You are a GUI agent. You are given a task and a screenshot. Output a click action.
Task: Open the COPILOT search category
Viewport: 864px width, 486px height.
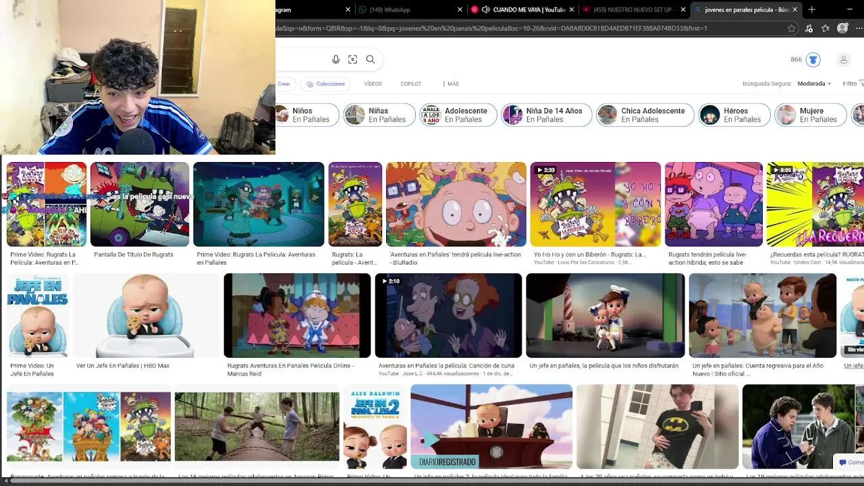pyautogui.click(x=410, y=84)
